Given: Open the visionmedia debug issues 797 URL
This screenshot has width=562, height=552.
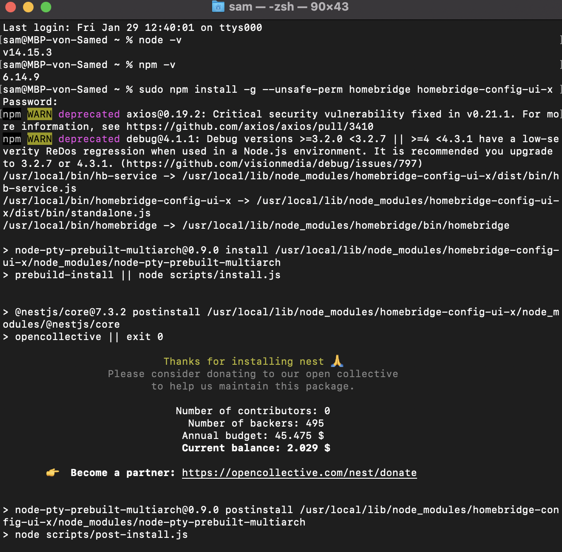Looking at the screenshot, I should 271,164.
